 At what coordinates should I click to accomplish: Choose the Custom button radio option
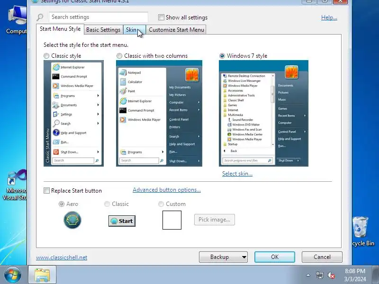point(161,204)
